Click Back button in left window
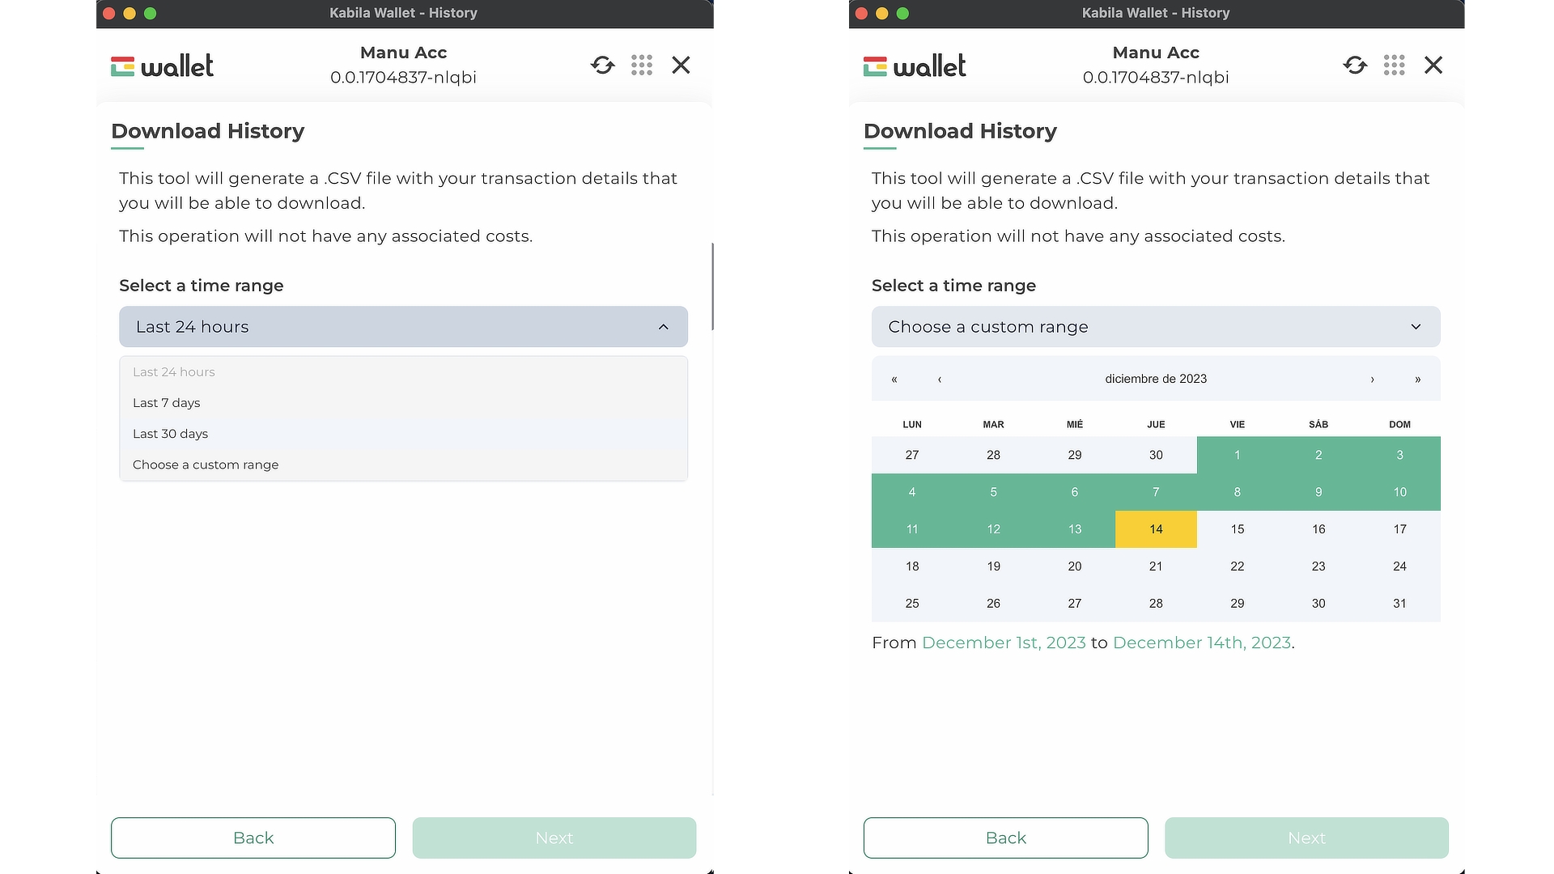The width and height of the screenshot is (1554, 874). tap(253, 838)
